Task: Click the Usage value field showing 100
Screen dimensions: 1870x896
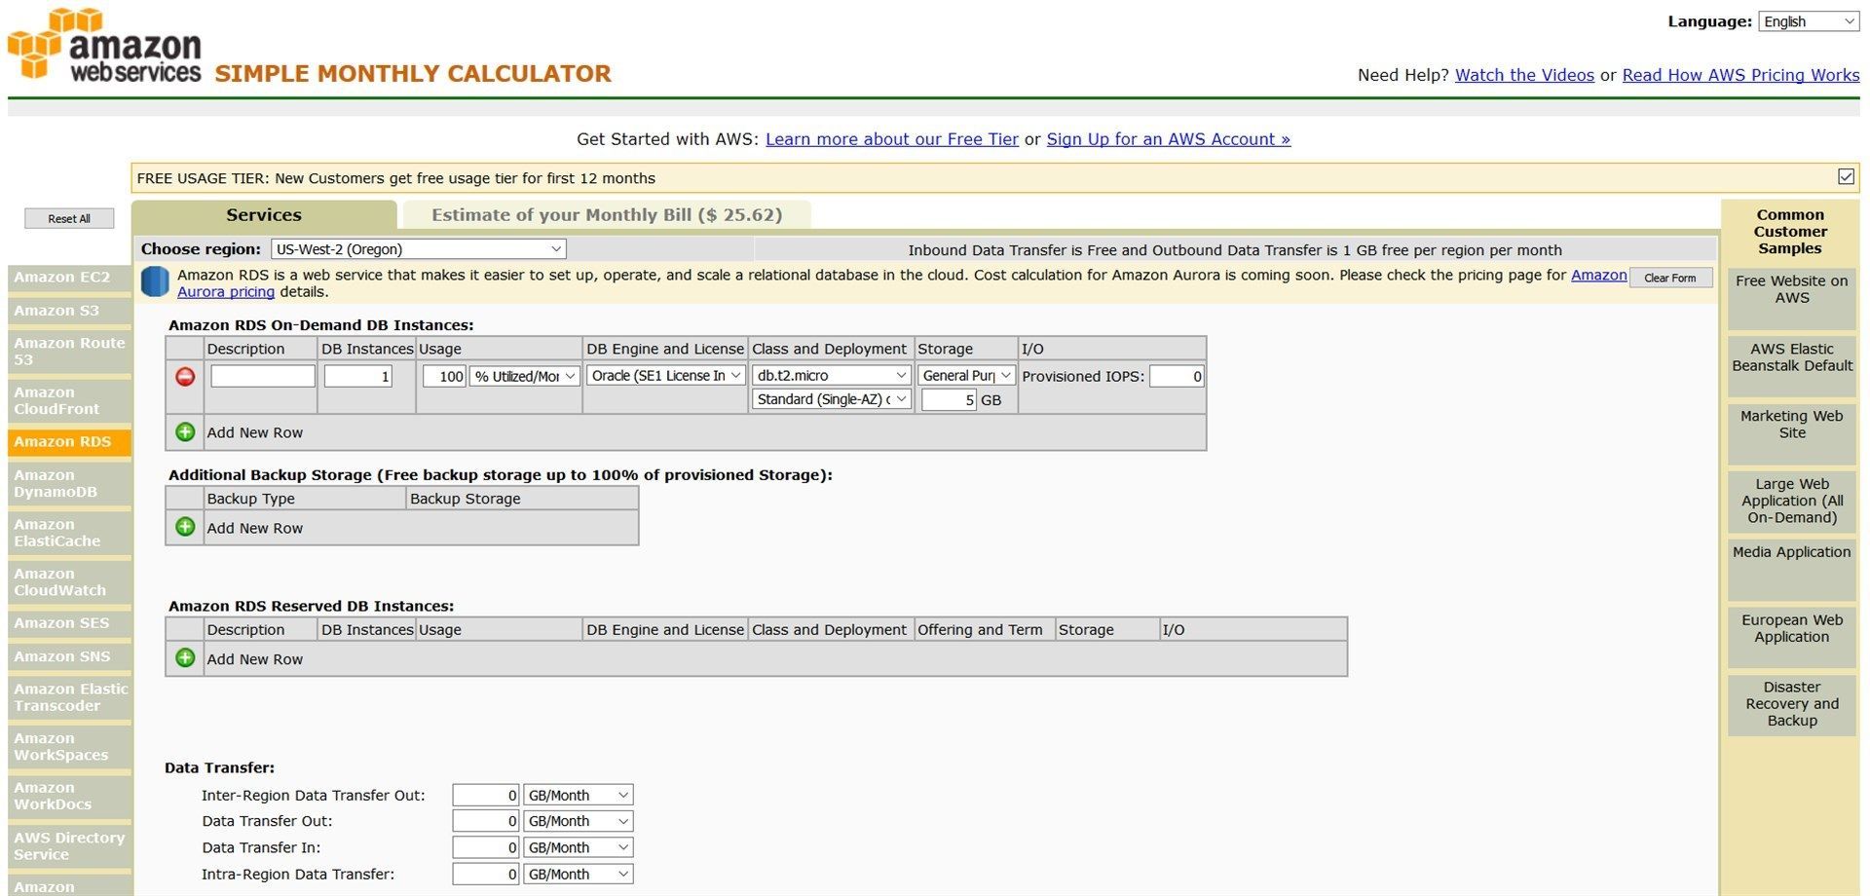Action: pos(444,376)
